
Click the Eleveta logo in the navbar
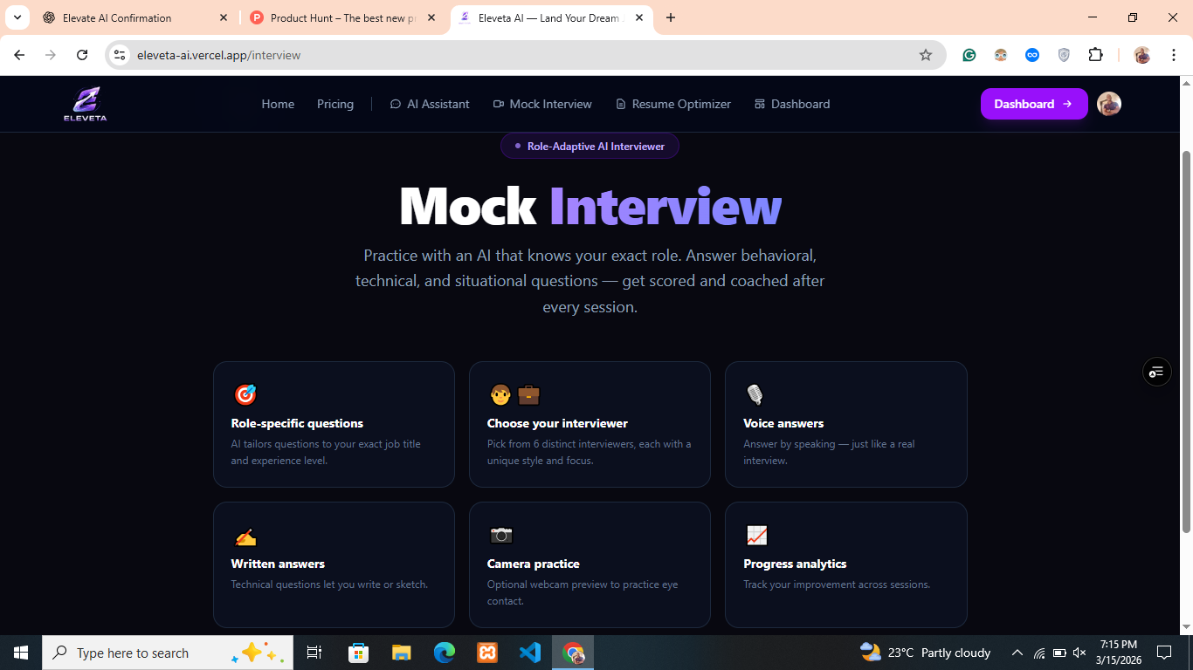point(85,104)
